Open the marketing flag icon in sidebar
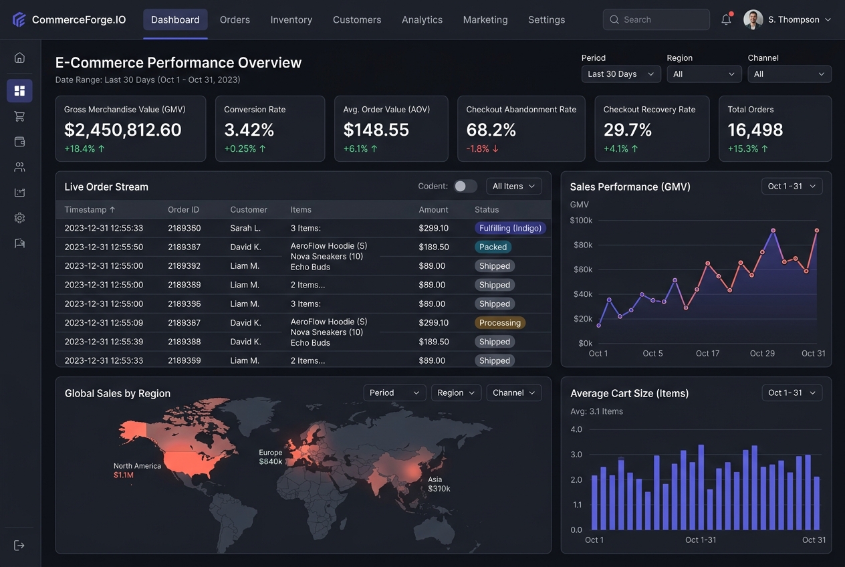This screenshot has height=567, width=845. pos(19,243)
